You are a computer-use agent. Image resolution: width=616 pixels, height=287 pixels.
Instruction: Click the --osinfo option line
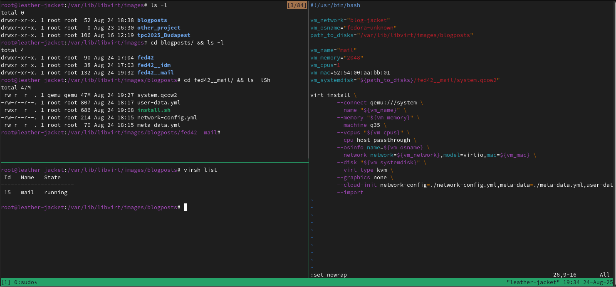tap(383, 147)
